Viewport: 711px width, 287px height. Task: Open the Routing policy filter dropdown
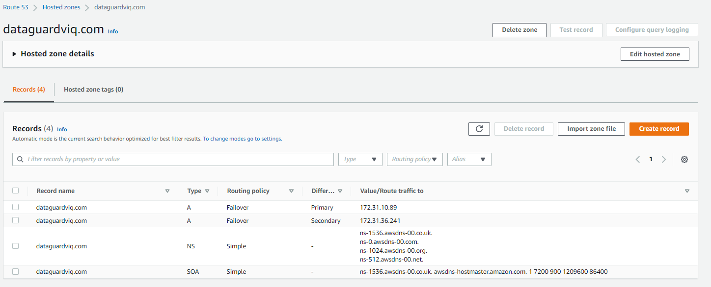point(414,159)
